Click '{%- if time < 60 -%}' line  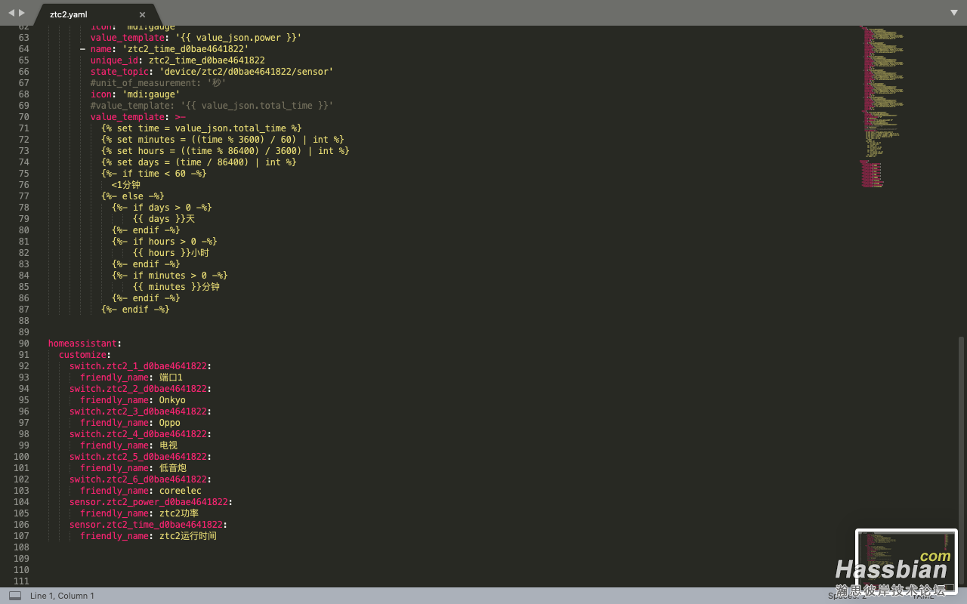[x=154, y=174]
